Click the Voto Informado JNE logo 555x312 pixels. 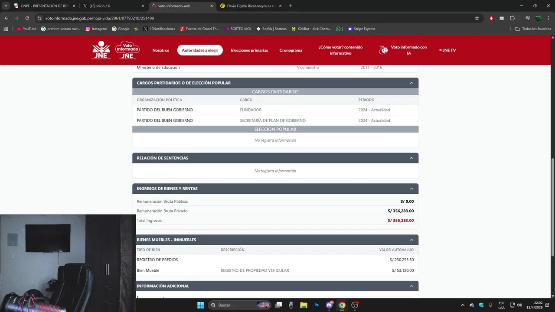127,50
